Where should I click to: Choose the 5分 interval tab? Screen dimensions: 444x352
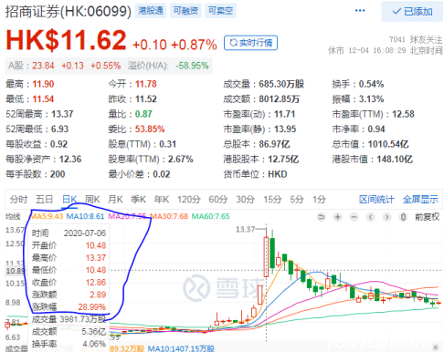pyautogui.click(x=297, y=200)
